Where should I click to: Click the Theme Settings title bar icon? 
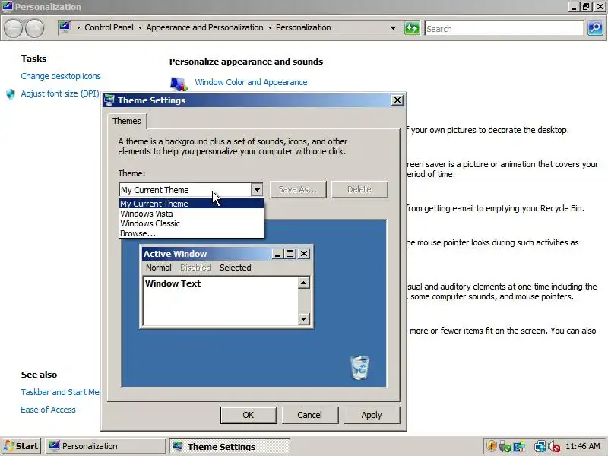coord(109,100)
